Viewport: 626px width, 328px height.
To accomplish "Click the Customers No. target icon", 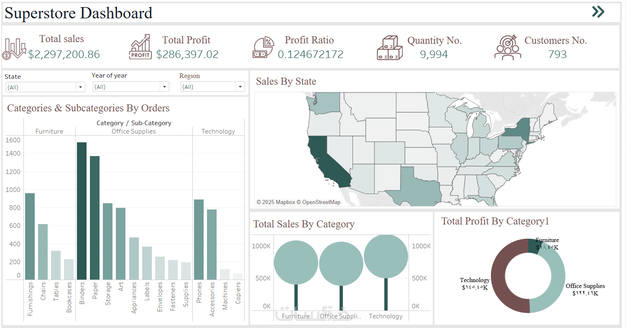I will [507, 48].
